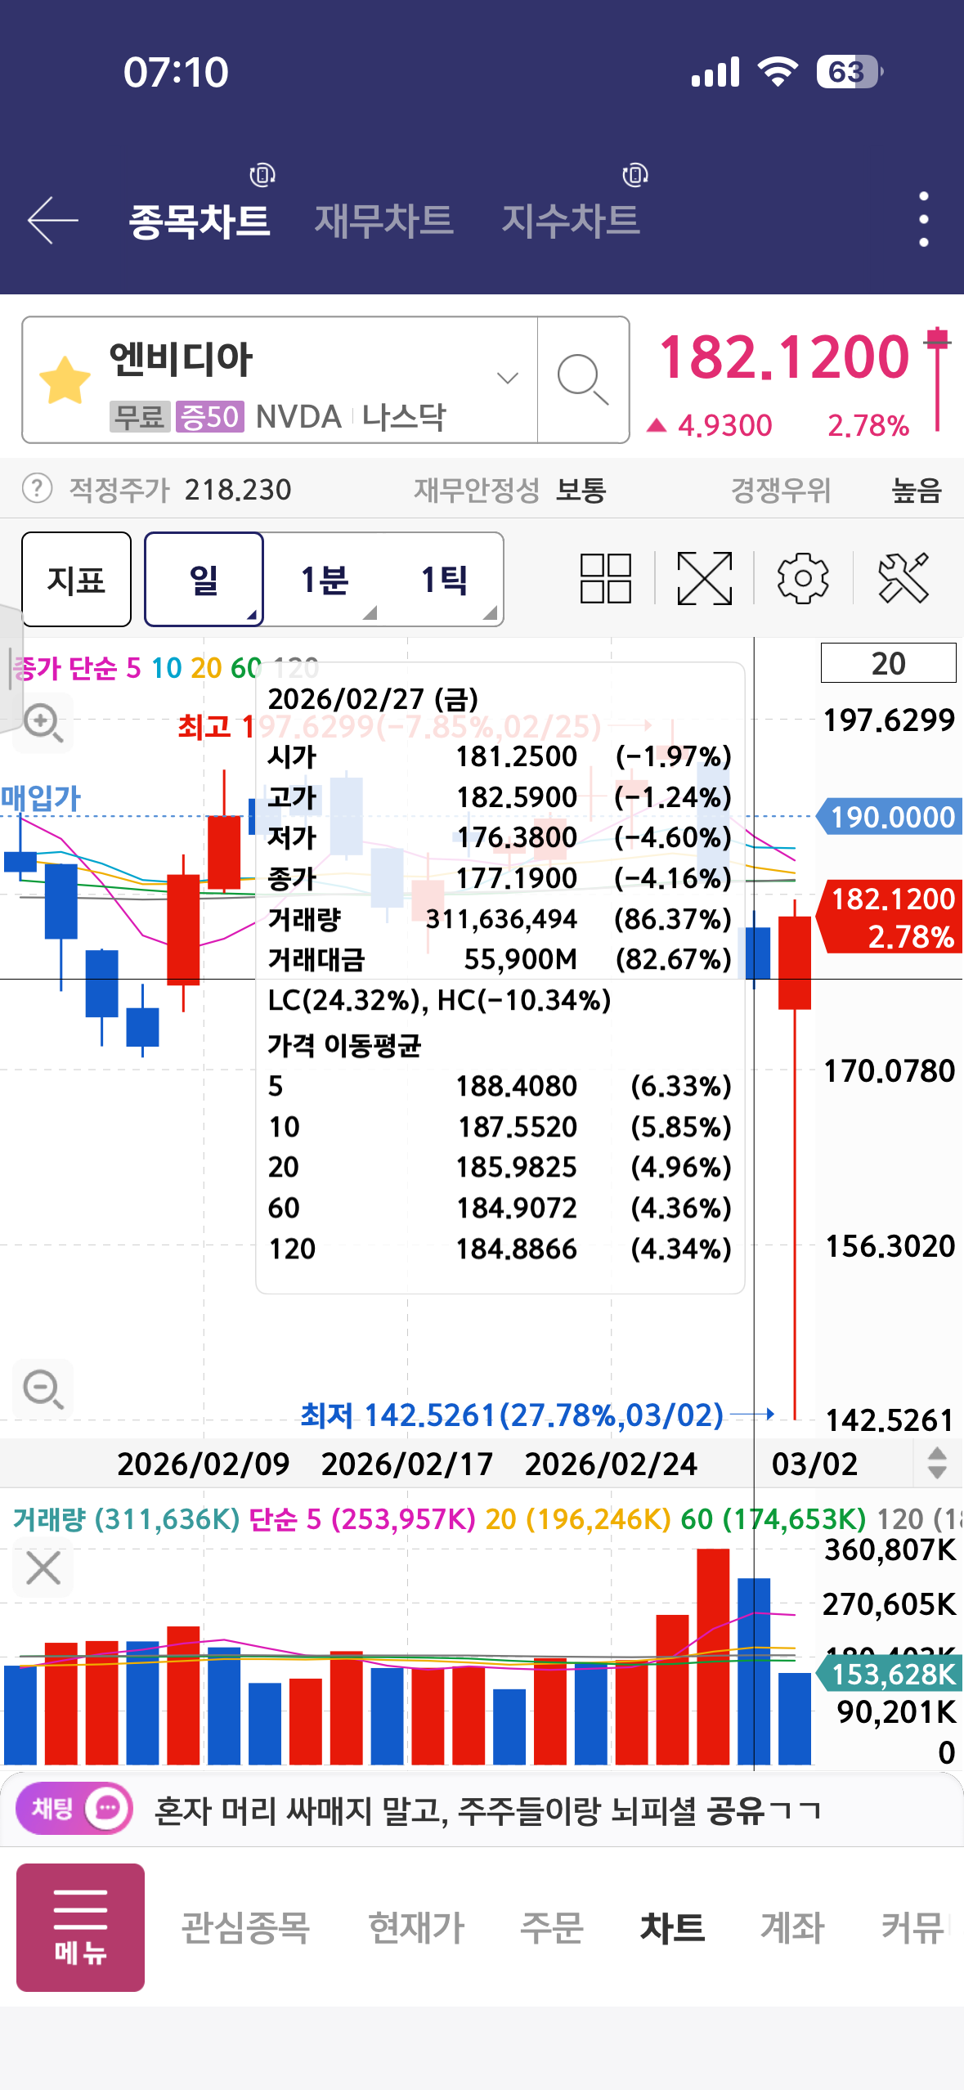This screenshot has height=2090, width=964.
Task: Switch to the 지수차트 tab
Action: pyautogui.click(x=570, y=221)
